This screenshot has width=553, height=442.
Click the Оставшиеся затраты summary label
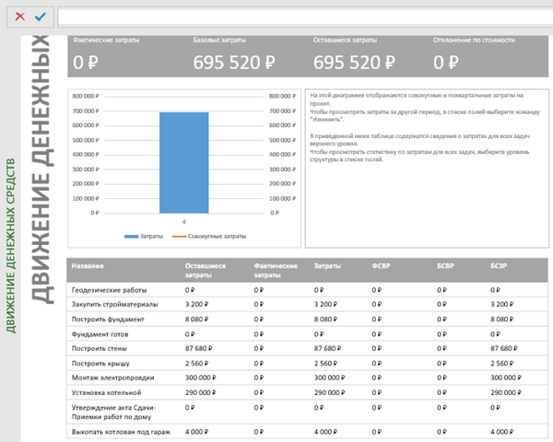pos(345,41)
